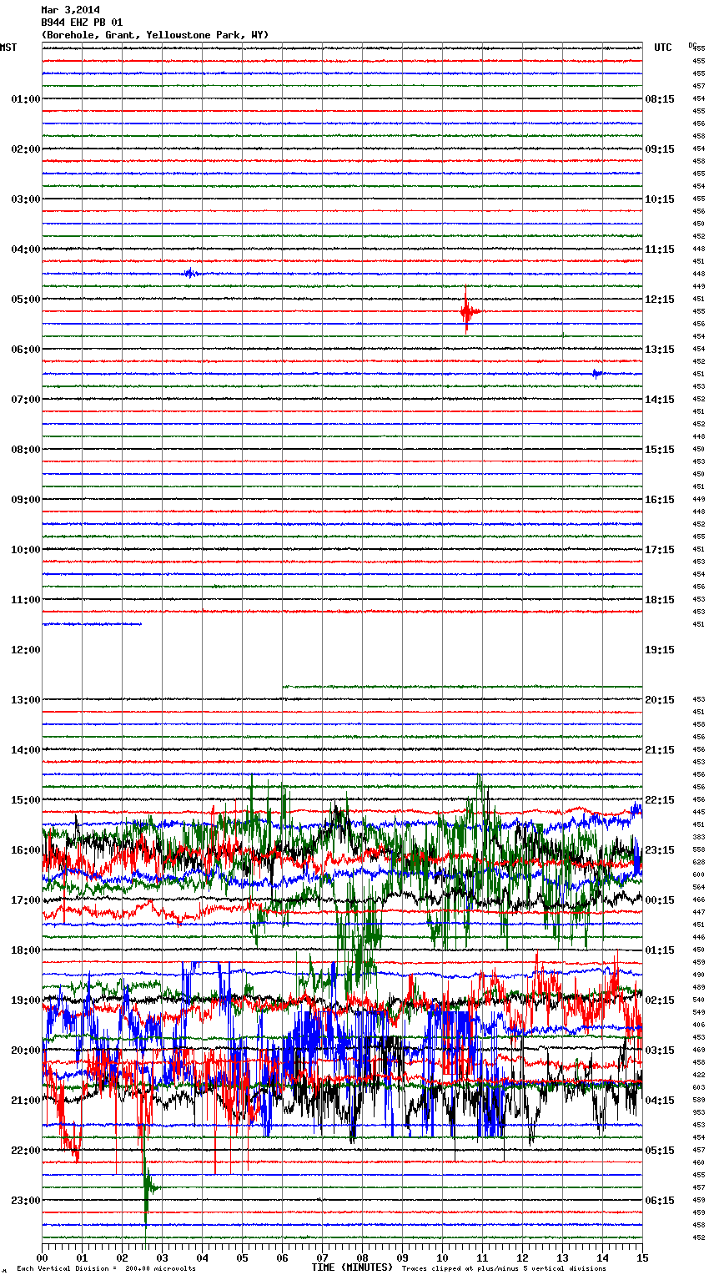Screen dimensions: 709x1280
Task: Select the 09:00 MST hour label
Action: click(26, 500)
